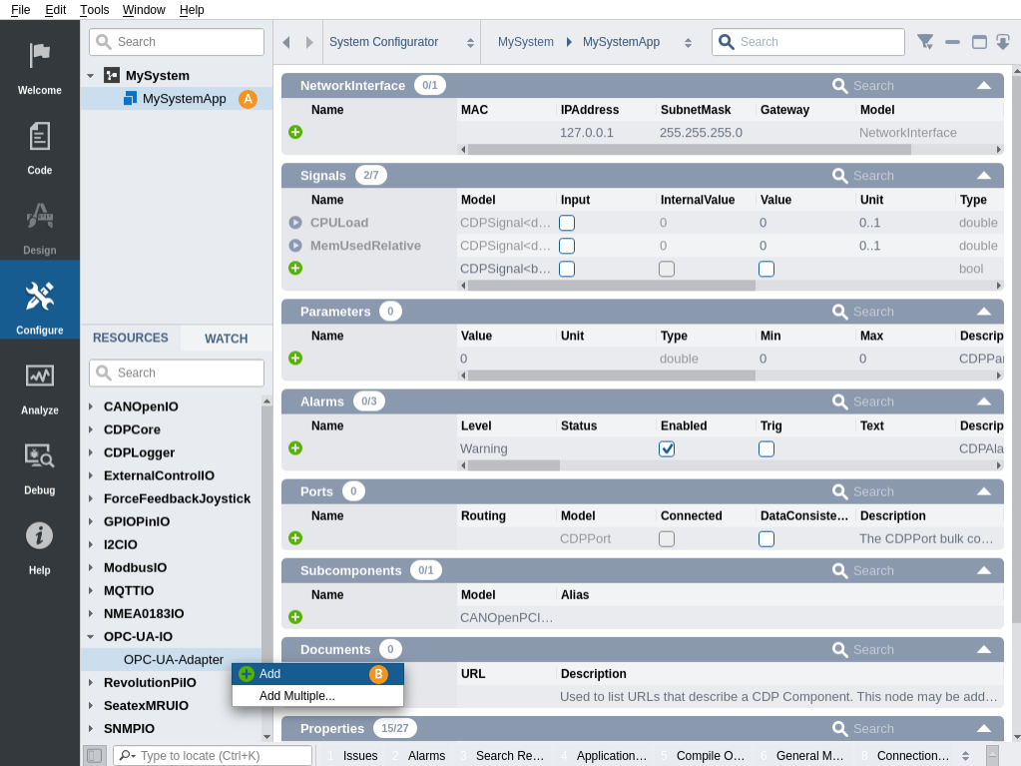Screen dimensions: 1021x766
Task: Uncheck the Enabled checkbox in Alarms
Action: [667, 448]
